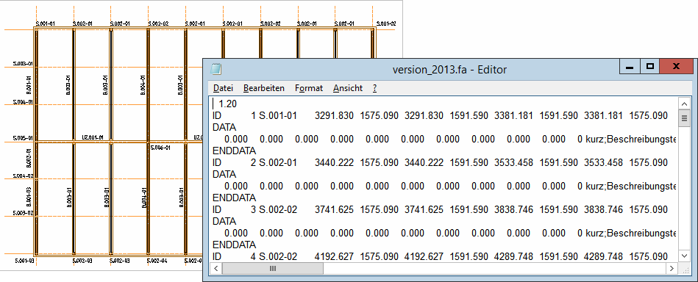Image resolution: width=698 pixels, height=282 pixels.
Task: Open the Format menu
Action: point(309,88)
